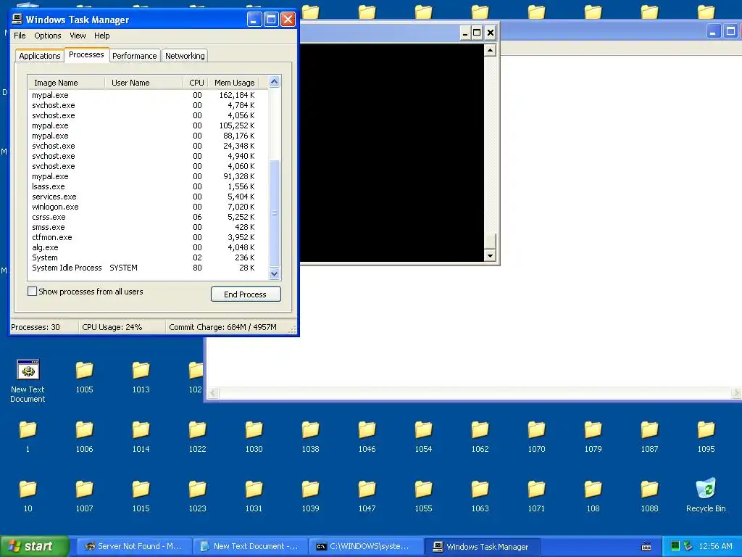742x557 pixels.
Task: Select desktop folder 1038
Action: pos(310,437)
